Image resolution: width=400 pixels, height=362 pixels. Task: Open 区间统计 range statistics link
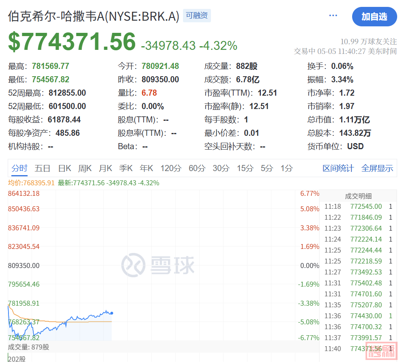pos(338,168)
